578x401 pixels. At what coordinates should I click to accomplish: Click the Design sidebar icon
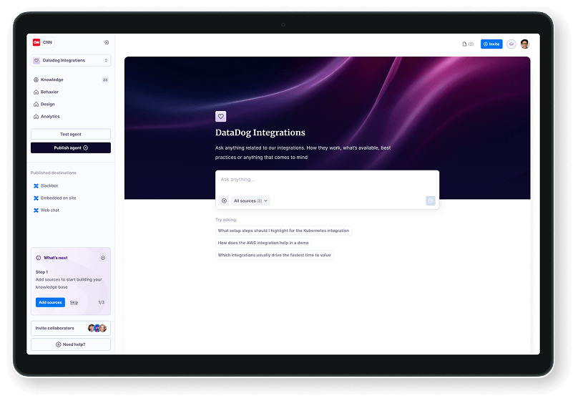coord(36,104)
